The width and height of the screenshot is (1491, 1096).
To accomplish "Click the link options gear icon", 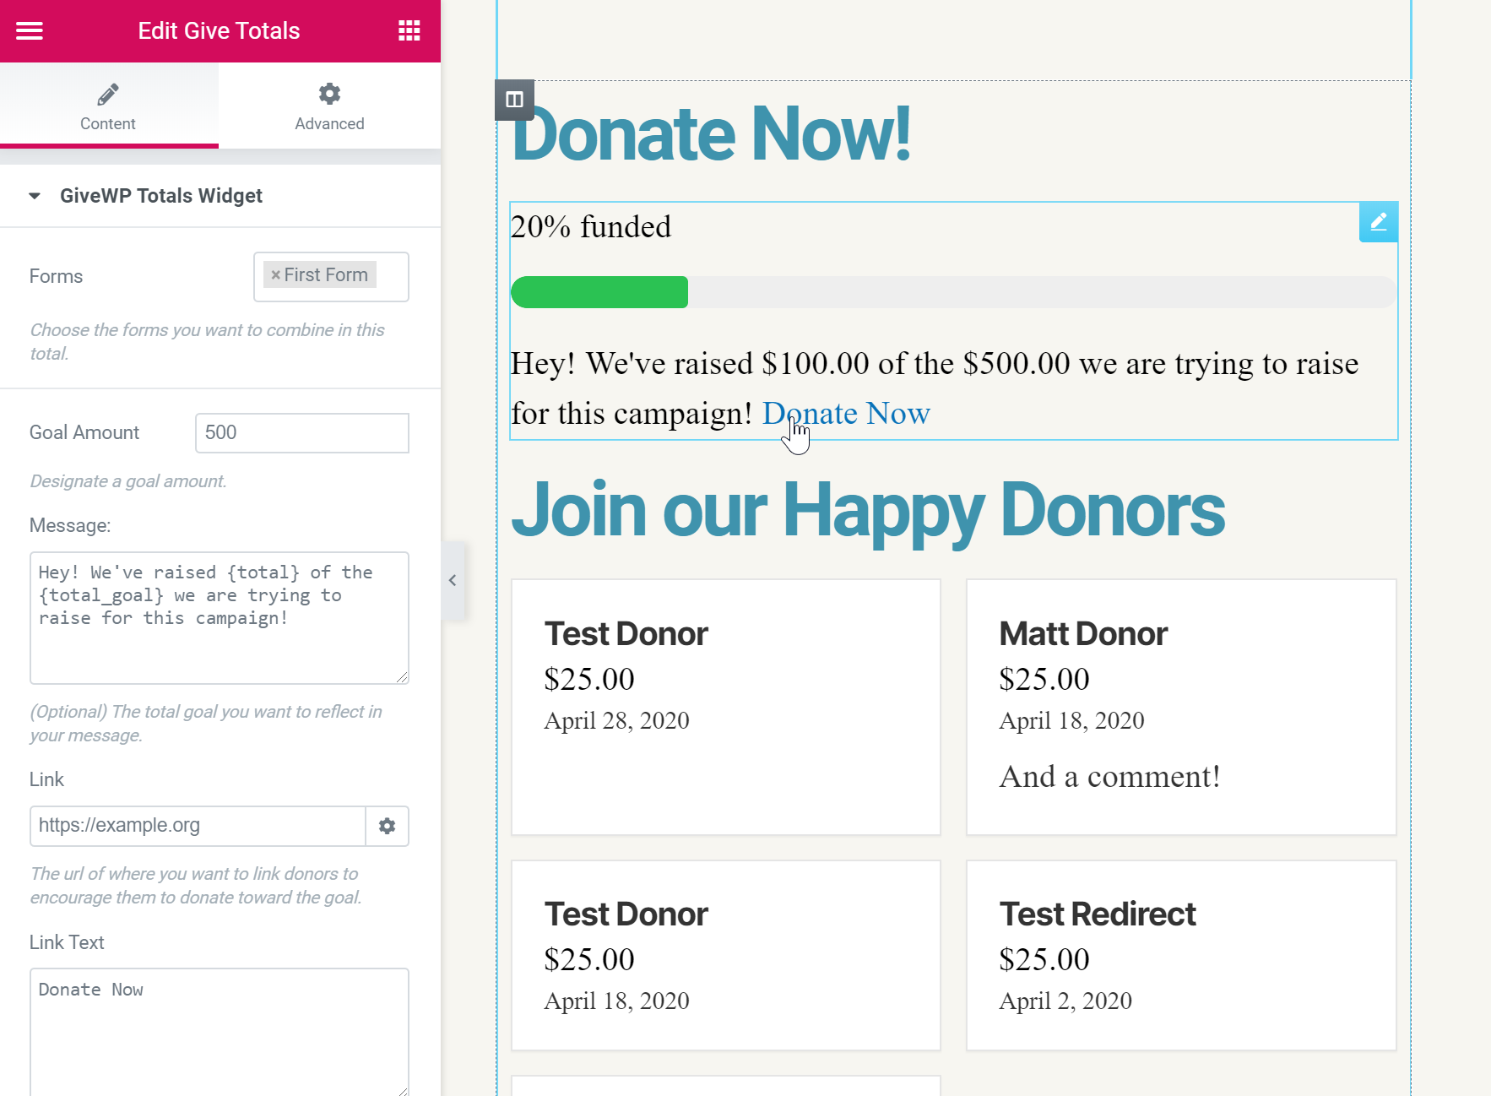I will [x=387, y=826].
